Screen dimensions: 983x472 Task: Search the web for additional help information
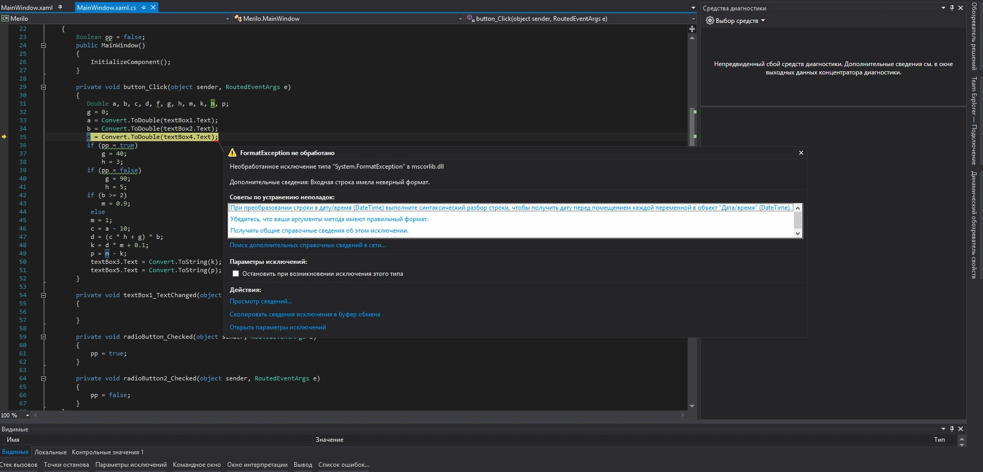308,245
